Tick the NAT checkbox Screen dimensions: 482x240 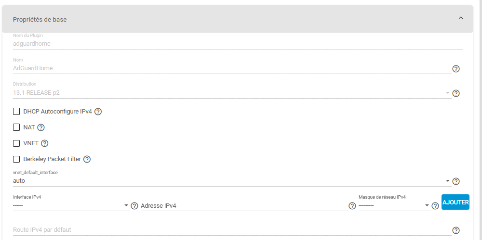pos(16,127)
